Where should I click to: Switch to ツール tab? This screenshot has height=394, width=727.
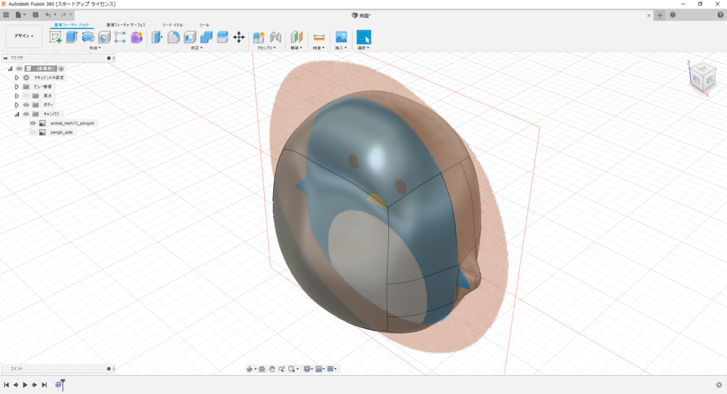point(205,25)
